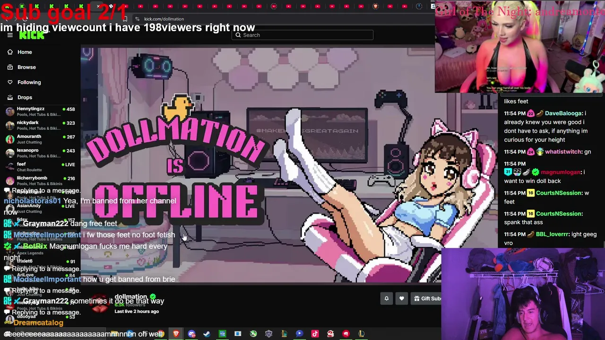Click the kick.com/dollmation address bar
This screenshot has width=605, height=340.
click(x=164, y=19)
